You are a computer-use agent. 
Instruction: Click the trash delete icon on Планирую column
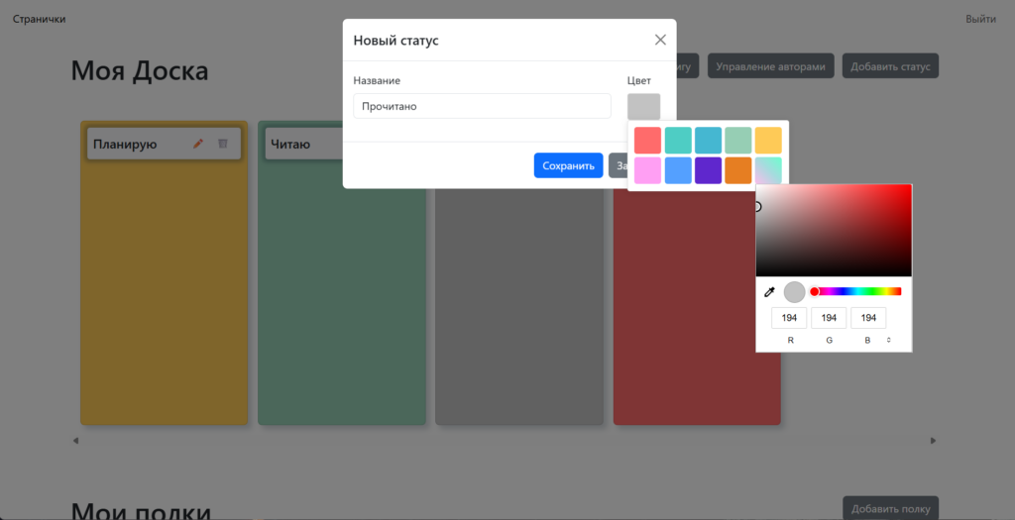tap(223, 144)
